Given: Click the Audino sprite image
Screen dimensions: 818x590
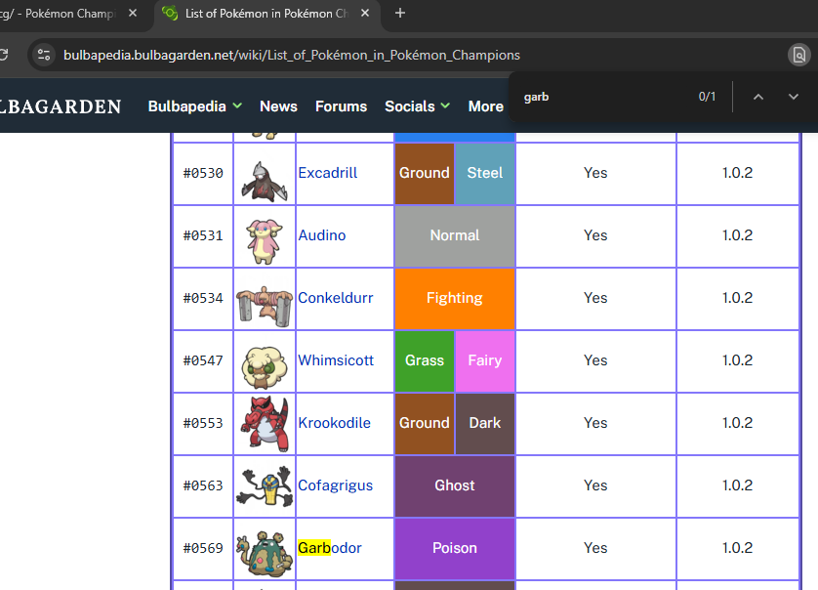Looking at the screenshot, I should (265, 241).
